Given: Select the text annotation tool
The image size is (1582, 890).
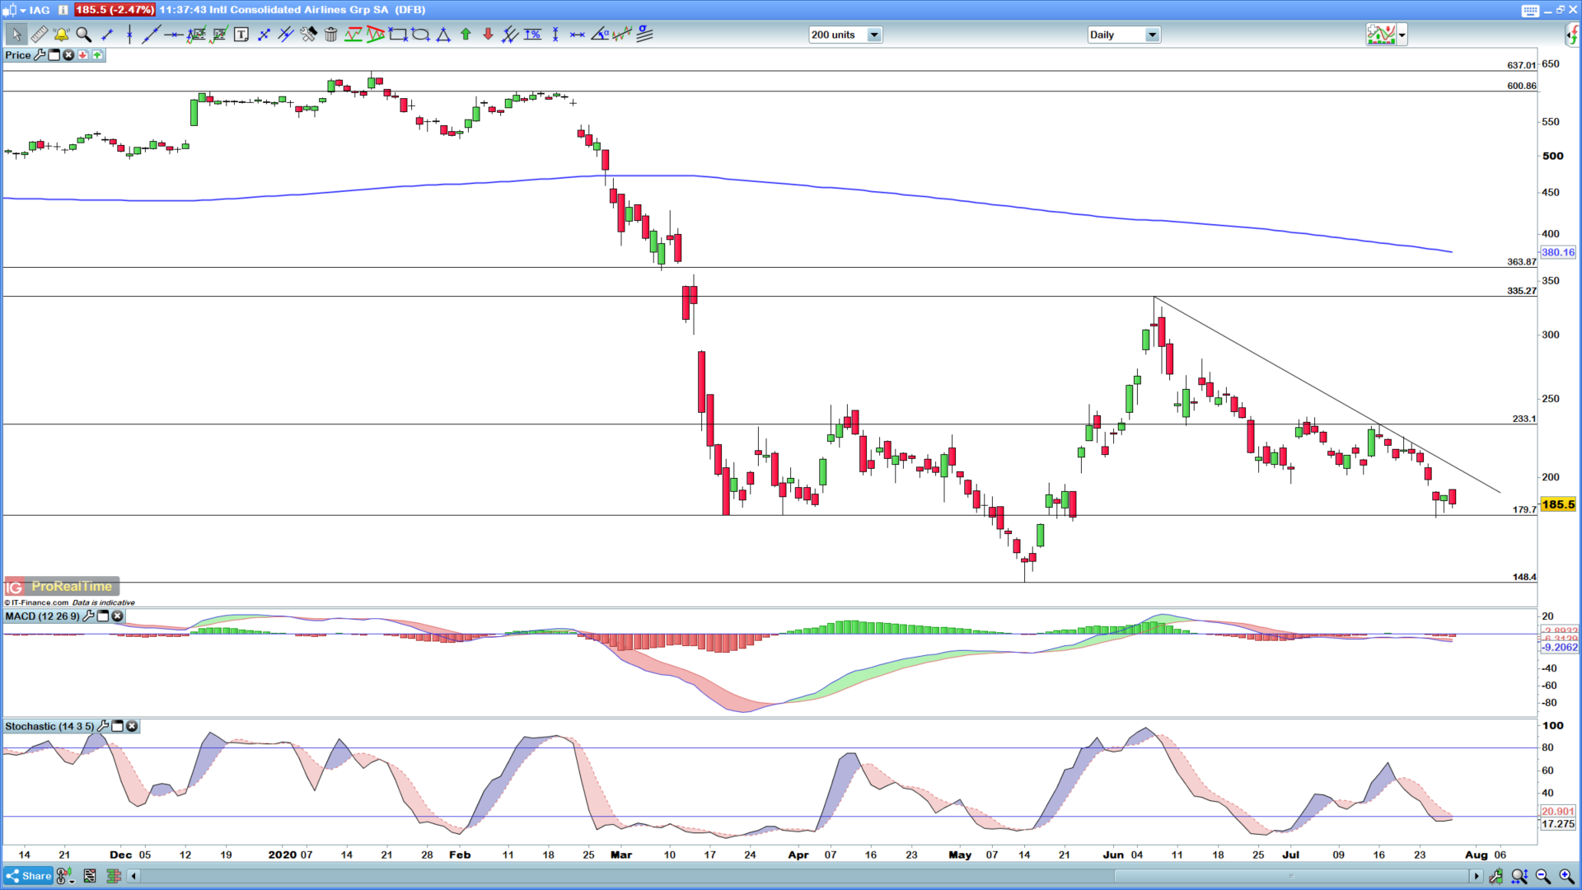Looking at the screenshot, I should tap(241, 35).
